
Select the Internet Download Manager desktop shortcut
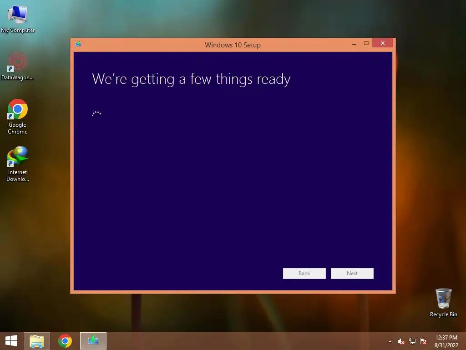18,164
